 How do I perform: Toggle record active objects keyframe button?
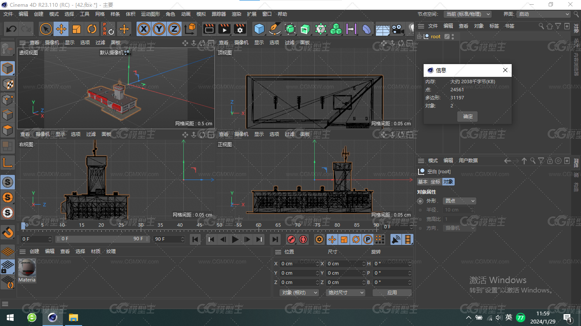pos(291,239)
